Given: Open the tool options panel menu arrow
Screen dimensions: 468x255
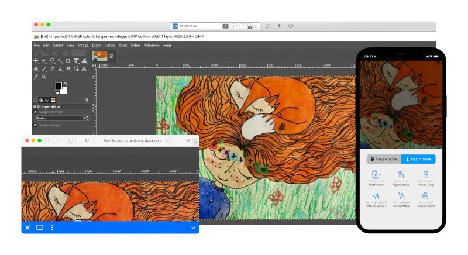Looking at the screenshot, I should click(87, 100).
